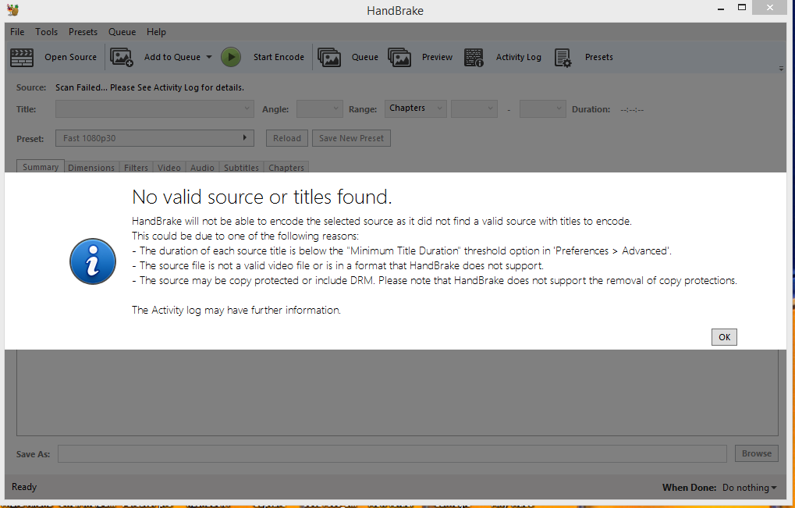Viewport: 795px width, 508px height.
Task: Click the Open Source label in toolbar
Action: pyautogui.click(x=70, y=57)
